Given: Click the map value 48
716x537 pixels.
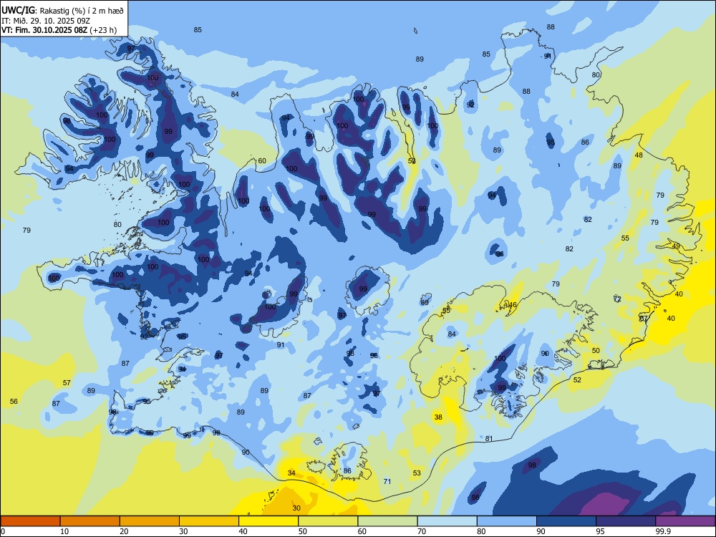Looking at the screenshot, I should tap(639, 155).
